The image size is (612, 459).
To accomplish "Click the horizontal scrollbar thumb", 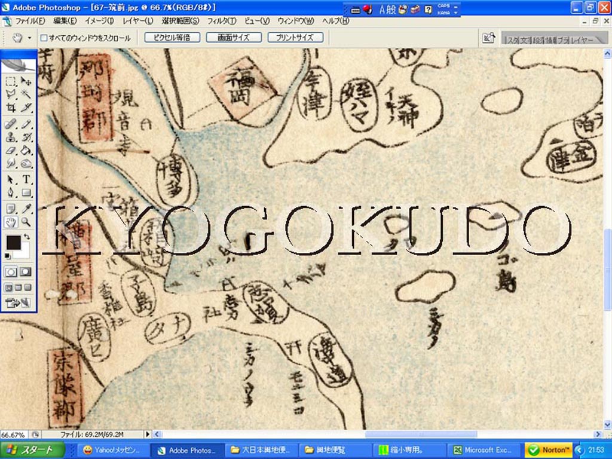I will coord(421,434).
